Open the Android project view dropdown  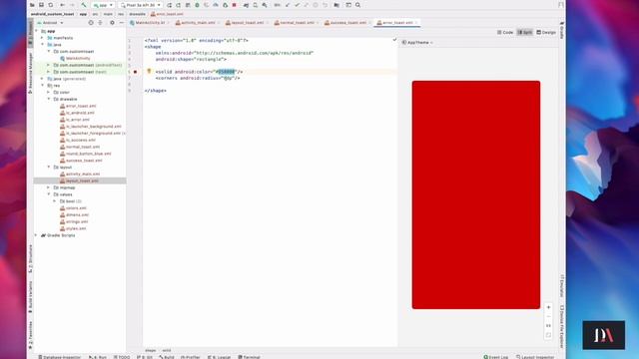point(50,23)
